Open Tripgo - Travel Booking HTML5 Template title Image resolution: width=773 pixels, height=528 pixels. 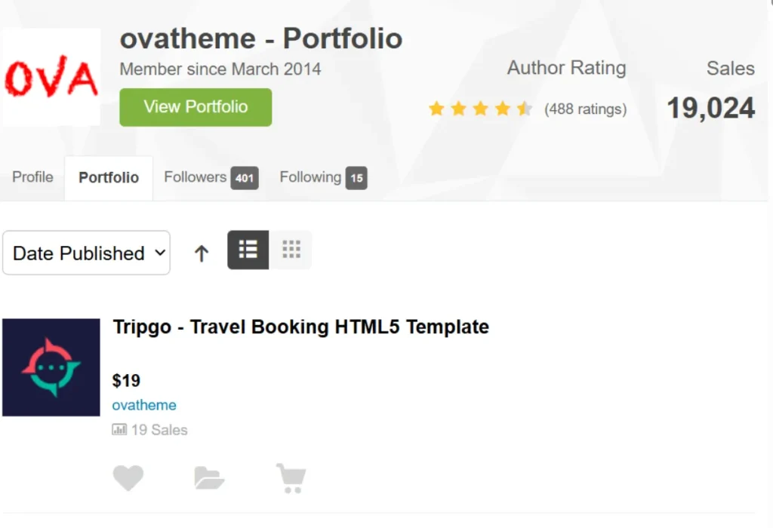[x=300, y=327]
